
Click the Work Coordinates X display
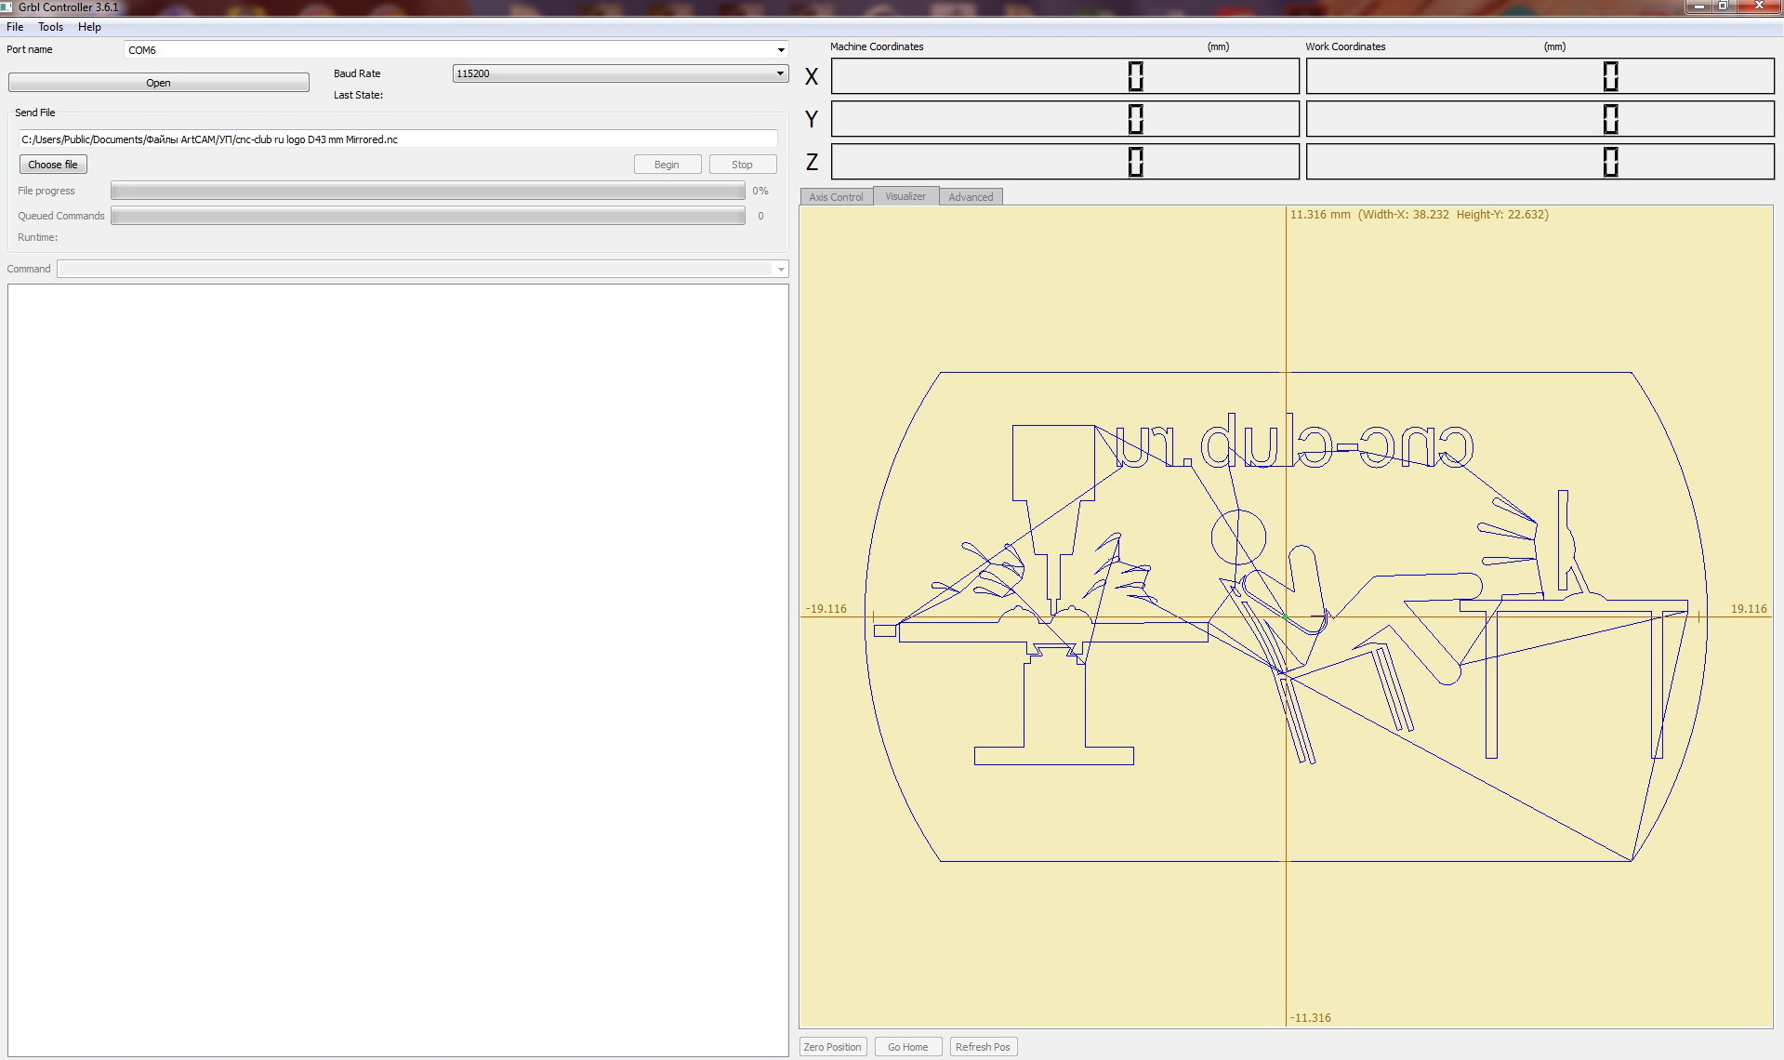coord(1540,76)
